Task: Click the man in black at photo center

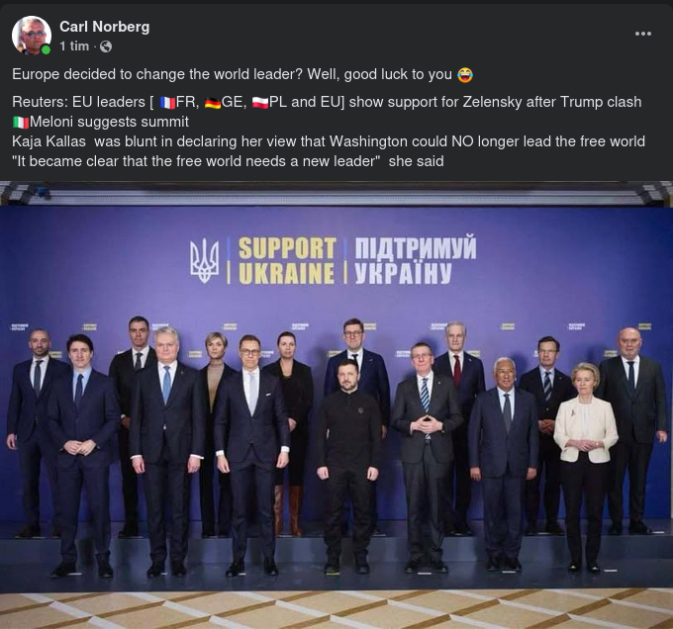Action: 348,468
